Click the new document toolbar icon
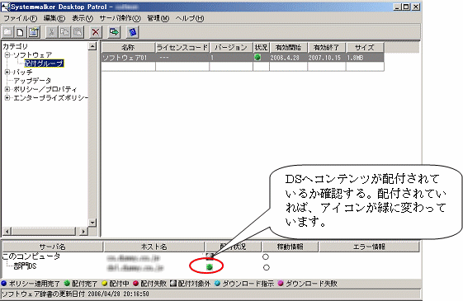463x301 pixels. [20, 32]
